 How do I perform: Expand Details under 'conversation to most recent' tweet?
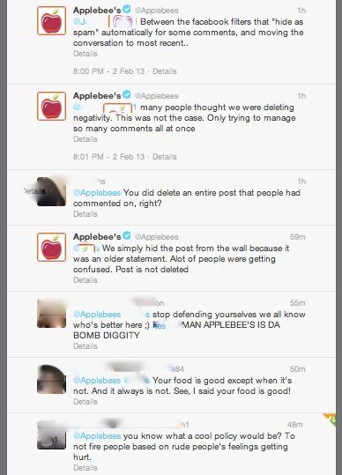pos(85,54)
